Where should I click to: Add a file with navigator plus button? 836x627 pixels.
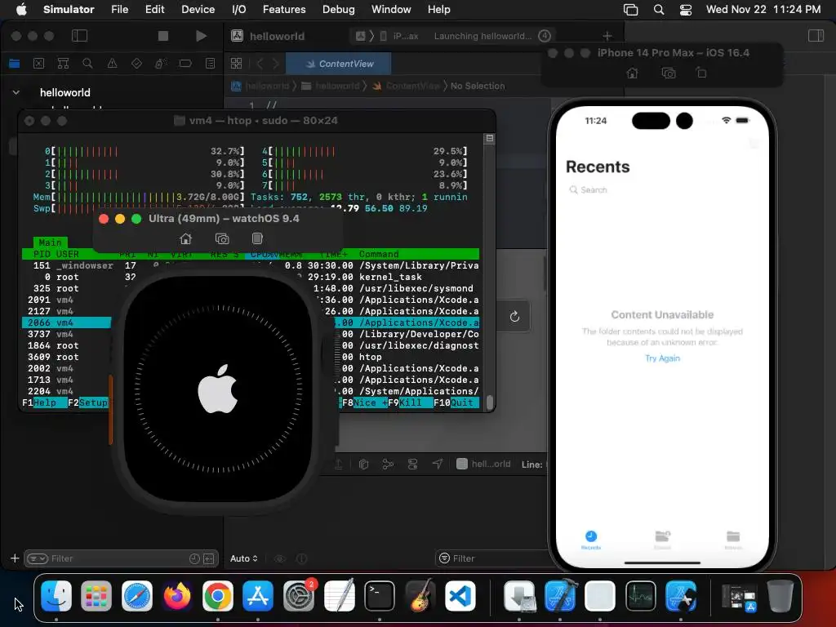[x=15, y=558]
